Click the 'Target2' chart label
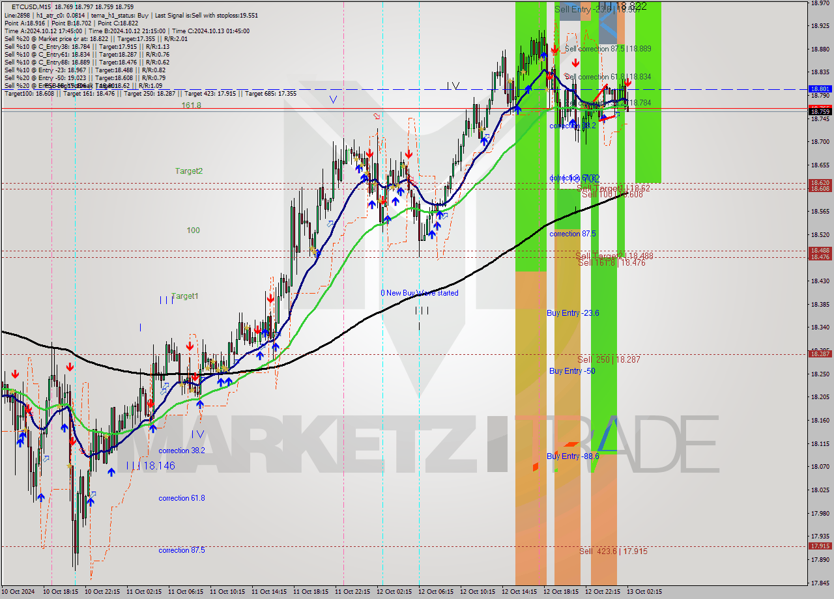 188,171
